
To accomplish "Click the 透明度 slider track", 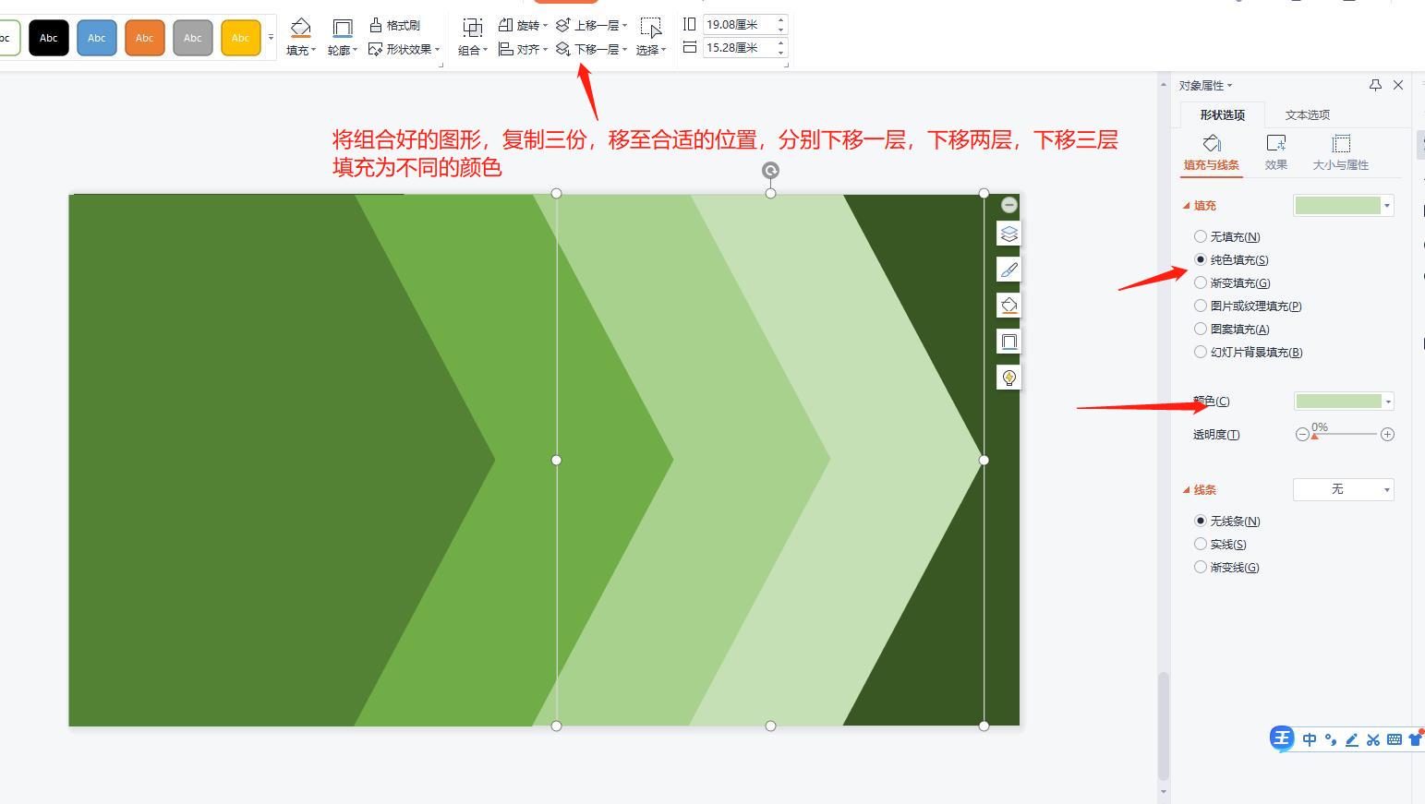I will [x=1345, y=434].
